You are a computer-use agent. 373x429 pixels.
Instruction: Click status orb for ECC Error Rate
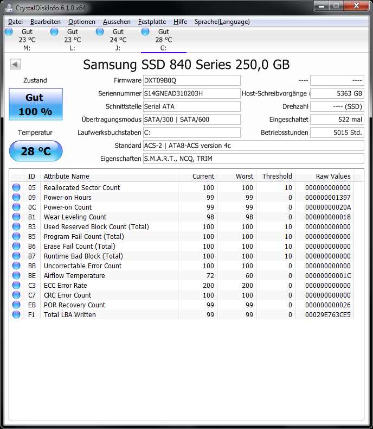[16, 285]
